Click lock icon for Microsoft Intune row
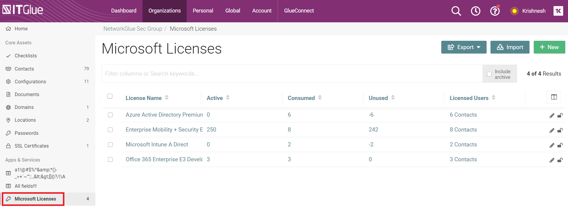This screenshot has width=568, height=219. (560, 145)
